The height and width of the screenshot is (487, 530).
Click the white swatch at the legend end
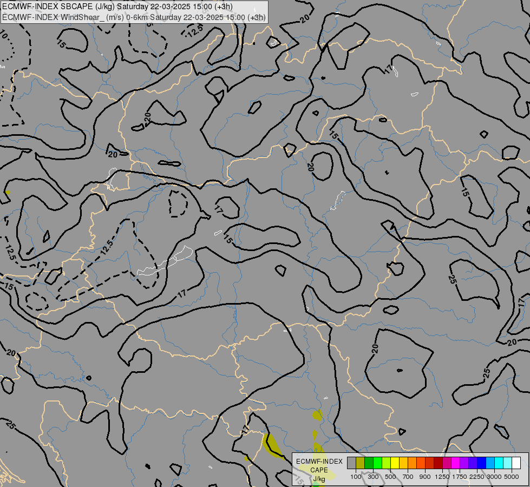(x=516, y=463)
